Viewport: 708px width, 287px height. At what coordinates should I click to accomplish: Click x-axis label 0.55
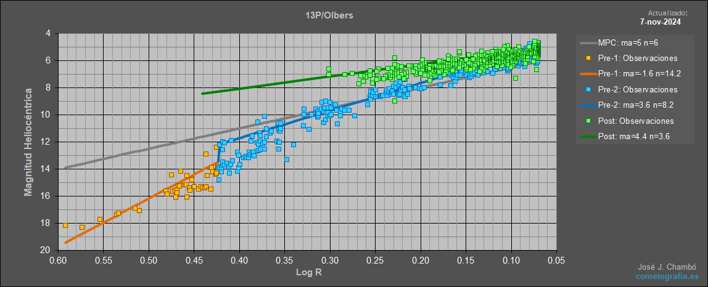point(104,261)
